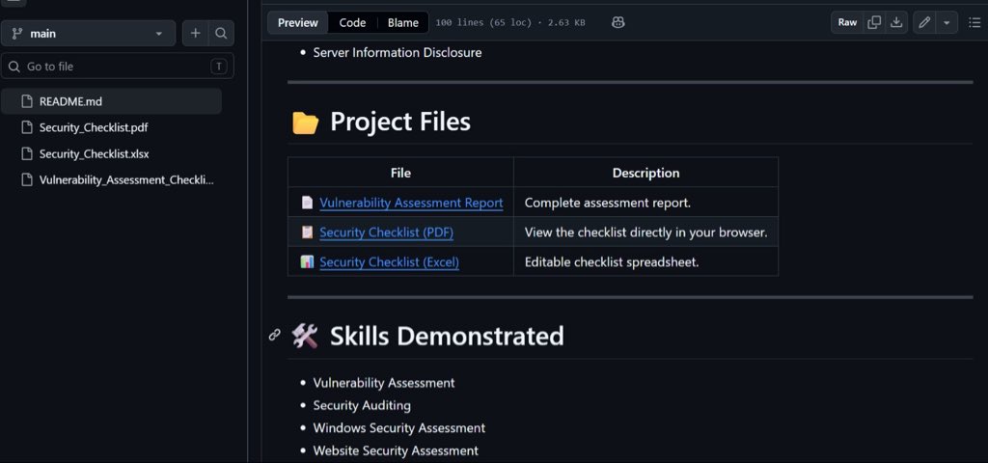
Task: Click the 'Vulnerability Assessment' bullet text
Action: tap(384, 382)
